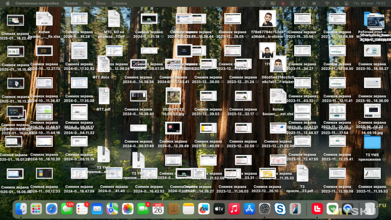Select the ТЗ просле...23.pdf document
The image size is (391, 220).
[302, 174]
